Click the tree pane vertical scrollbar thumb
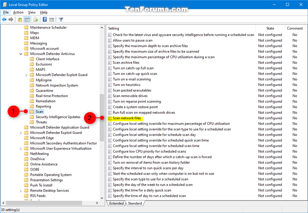Image resolution: width=308 pixels, height=213 pixels. (x=102, y=118)
